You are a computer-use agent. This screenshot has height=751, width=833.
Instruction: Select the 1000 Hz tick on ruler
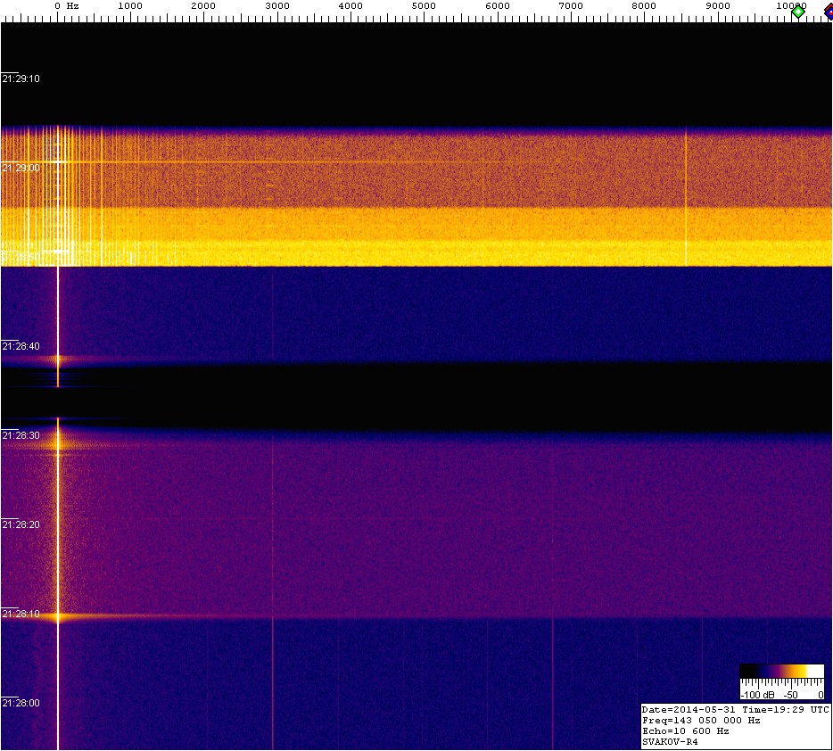(x=130, y=6)
